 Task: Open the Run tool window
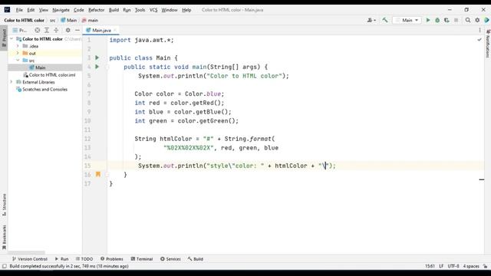tap(61, 259)
